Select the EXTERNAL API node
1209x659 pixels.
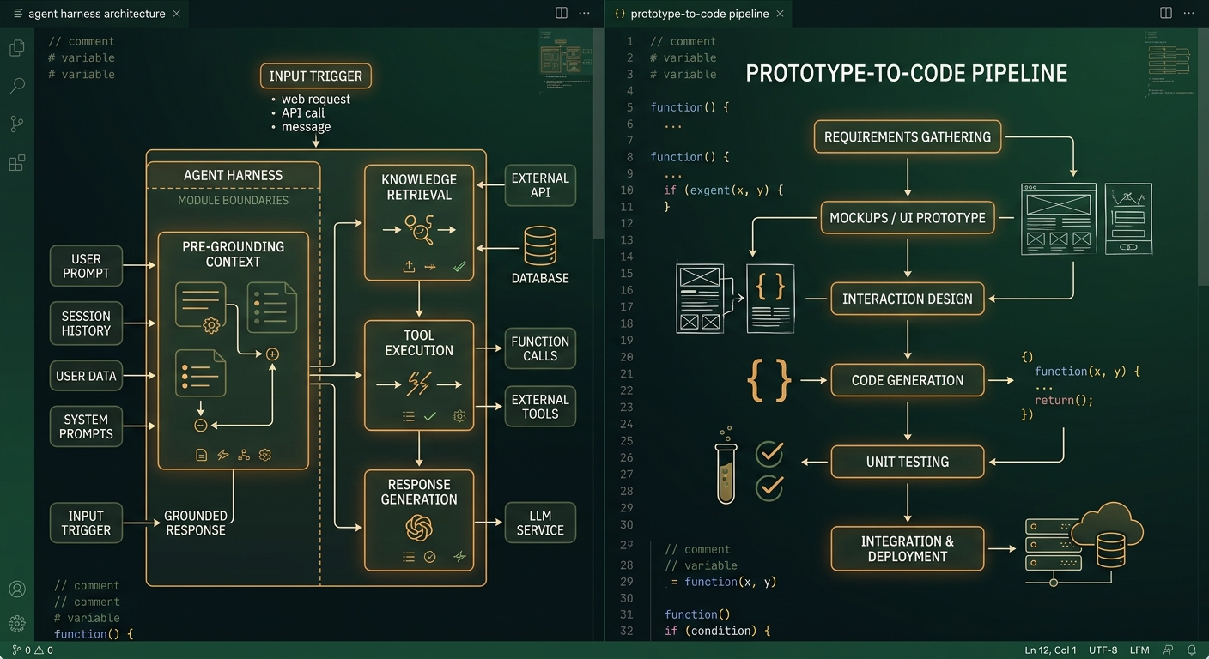pyautogui.click(x=540, y=185)
